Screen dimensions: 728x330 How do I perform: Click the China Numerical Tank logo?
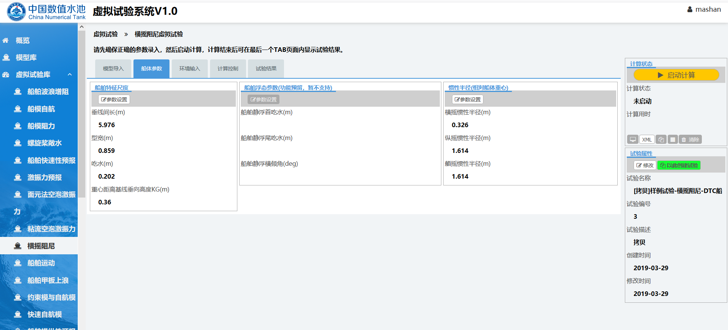[x=46, y=12]
